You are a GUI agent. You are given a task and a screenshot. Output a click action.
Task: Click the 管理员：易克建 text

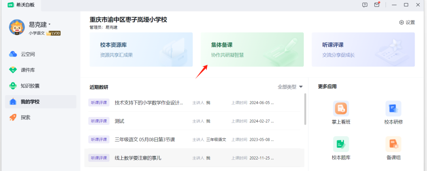coord(104,28)
